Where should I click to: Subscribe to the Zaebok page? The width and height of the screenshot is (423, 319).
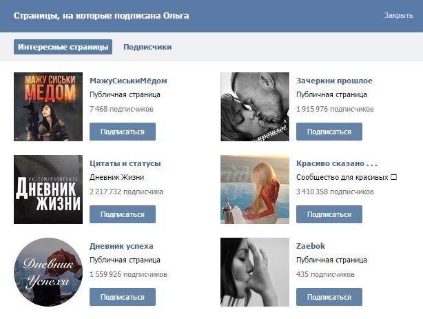click(329, 297)
